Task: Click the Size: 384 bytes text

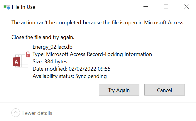Action: pos(50,62)
